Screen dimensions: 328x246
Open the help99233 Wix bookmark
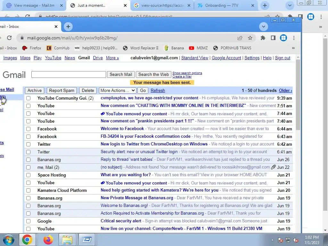tap(96, 48)
